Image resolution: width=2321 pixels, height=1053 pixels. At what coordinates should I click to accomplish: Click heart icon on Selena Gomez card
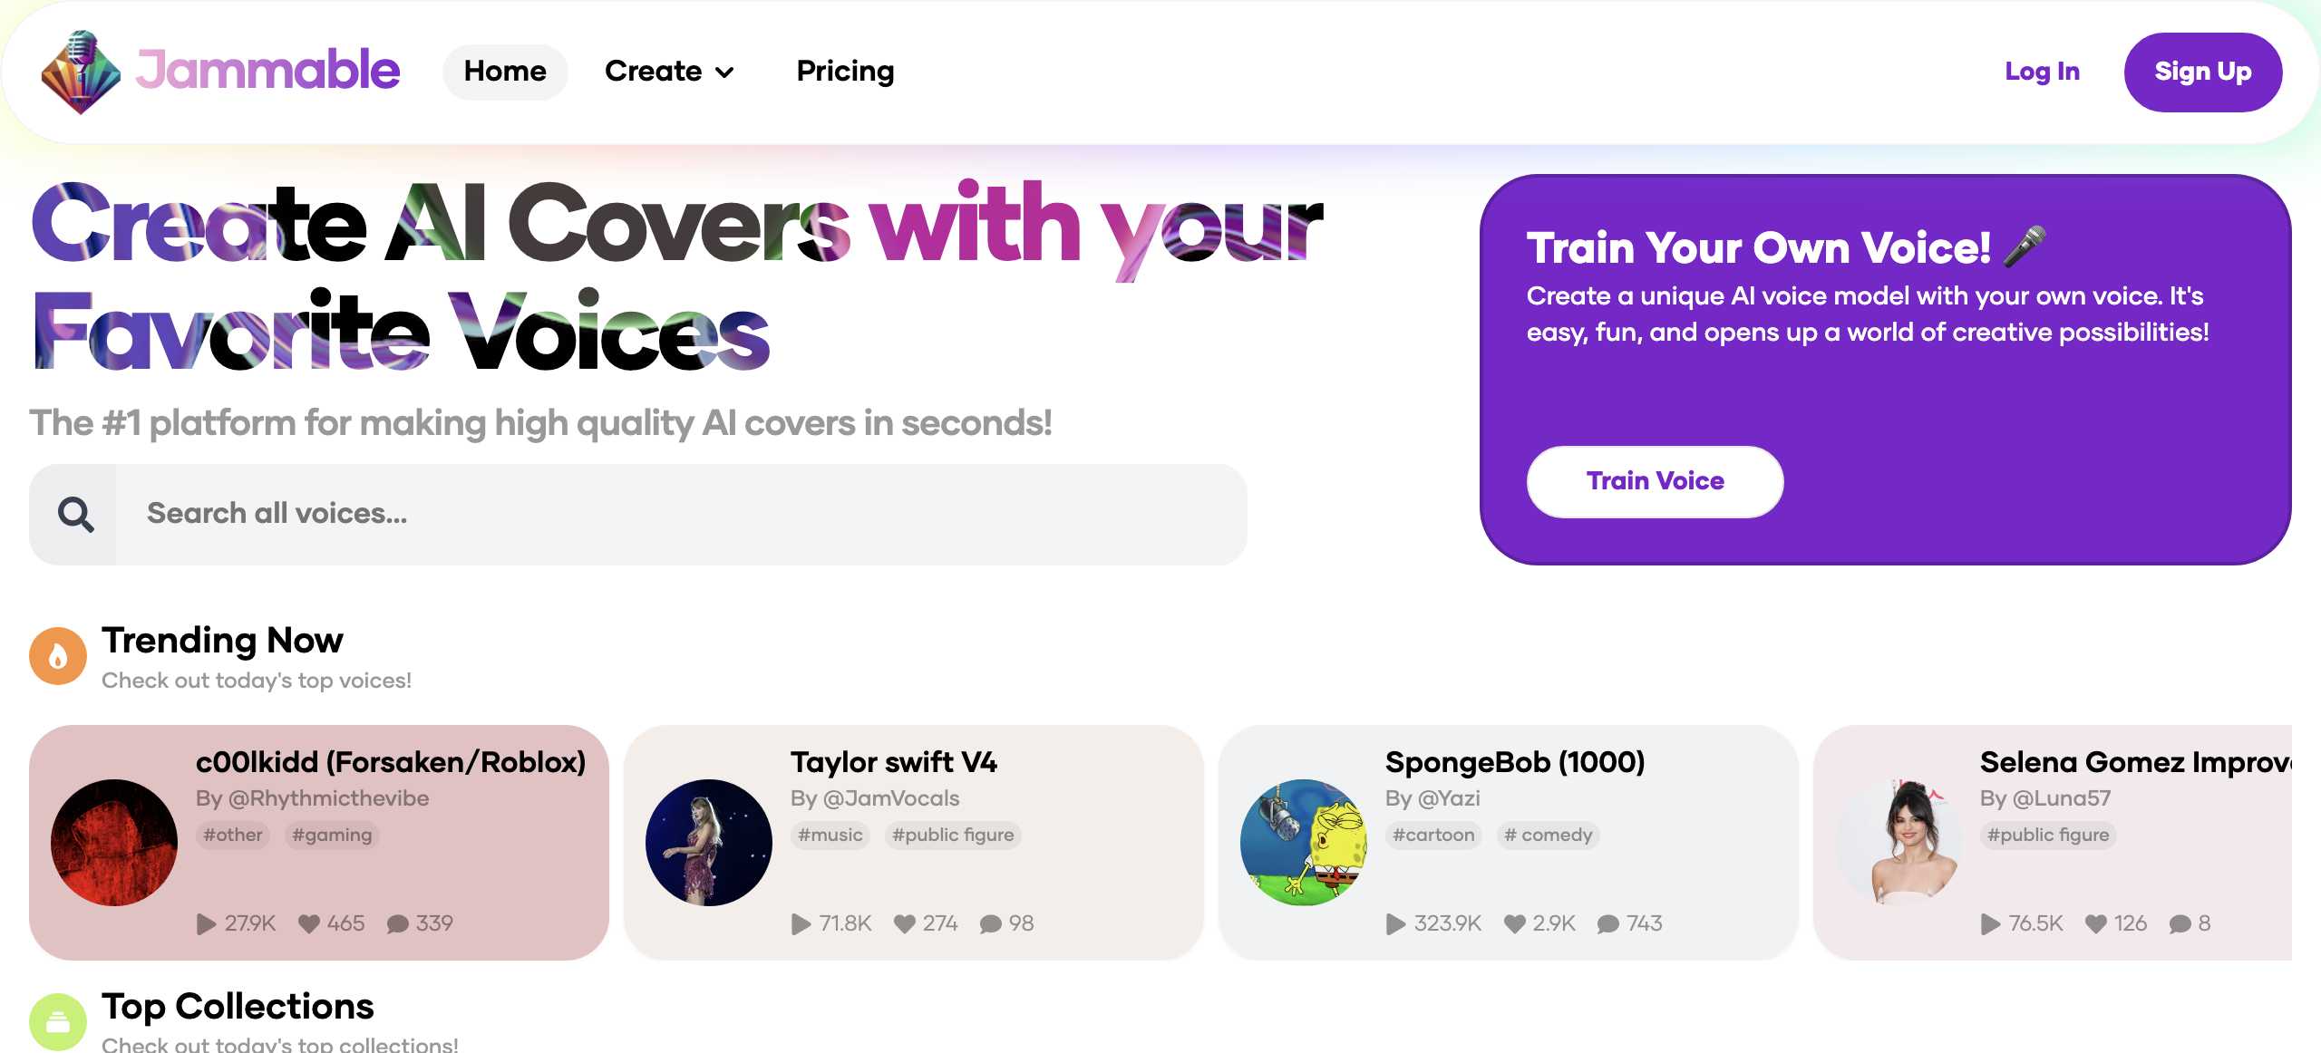pyautogui.click(x=2095, y=923)
